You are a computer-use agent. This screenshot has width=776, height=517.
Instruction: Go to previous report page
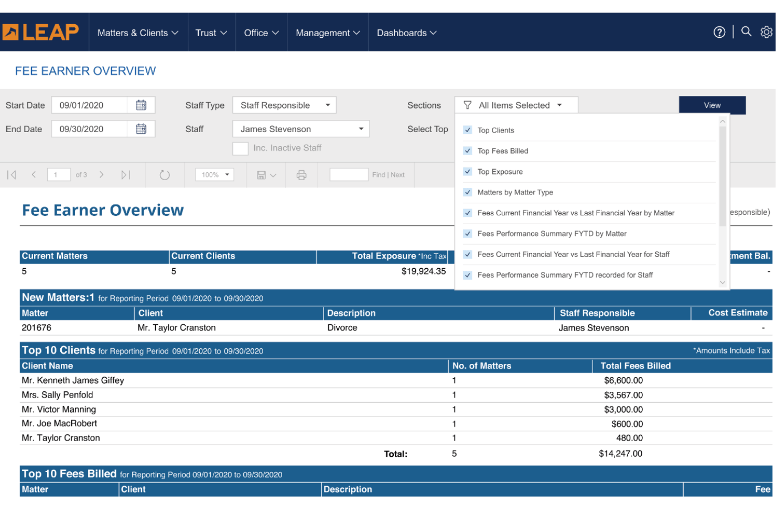[34, 175]
